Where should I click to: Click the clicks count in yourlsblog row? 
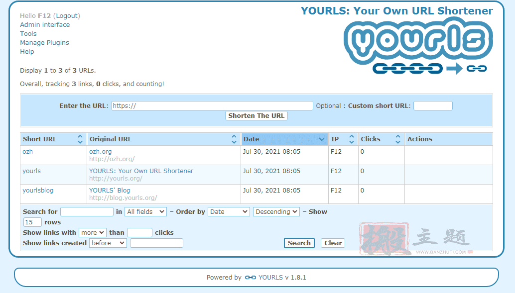pyautogui.click(x=362, y=191)
